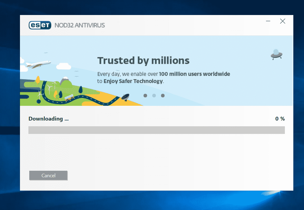Minimize the ESET installer window
Image resolution: width=304 pixels, height=210 pixels.
[268, 21]
